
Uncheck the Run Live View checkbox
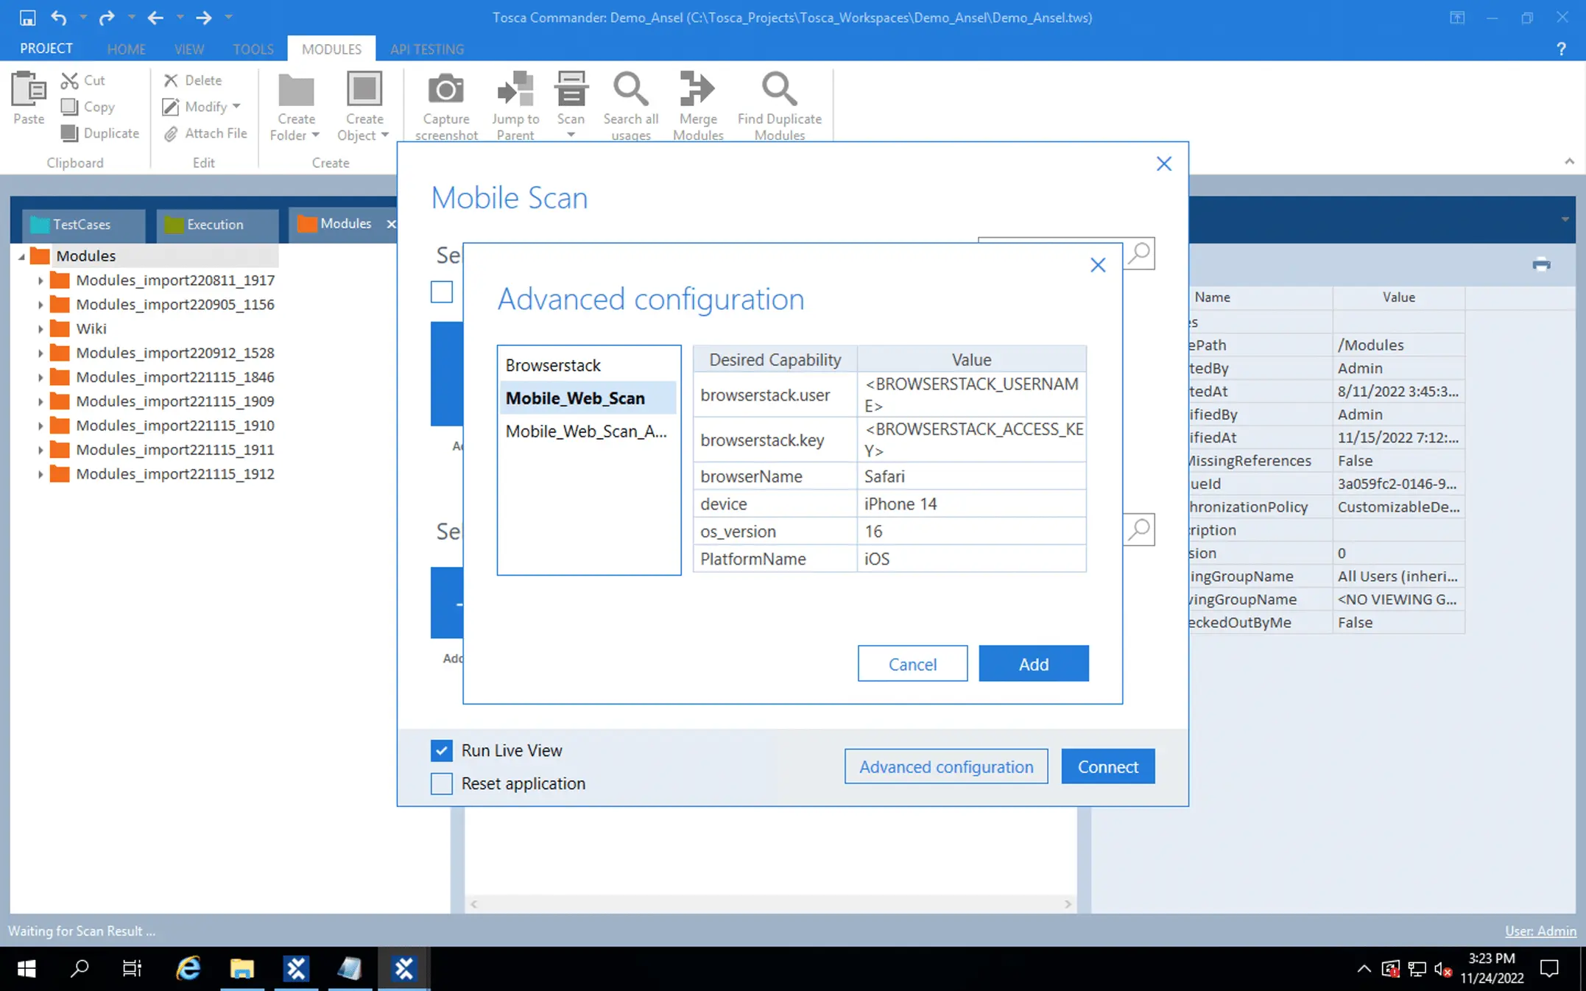[x=442, y=750]
